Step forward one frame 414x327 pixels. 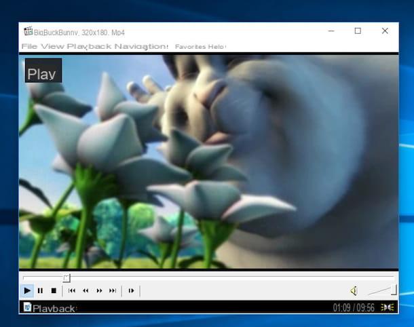[x=131, y=291]
